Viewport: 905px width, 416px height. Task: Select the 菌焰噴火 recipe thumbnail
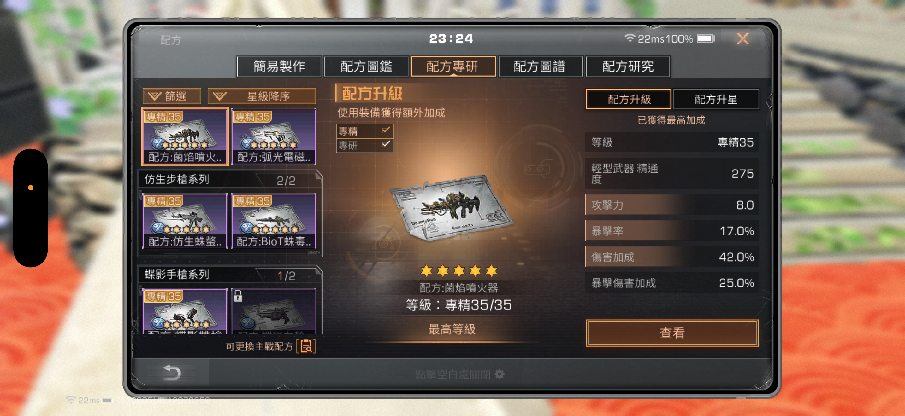coord(185,136)
